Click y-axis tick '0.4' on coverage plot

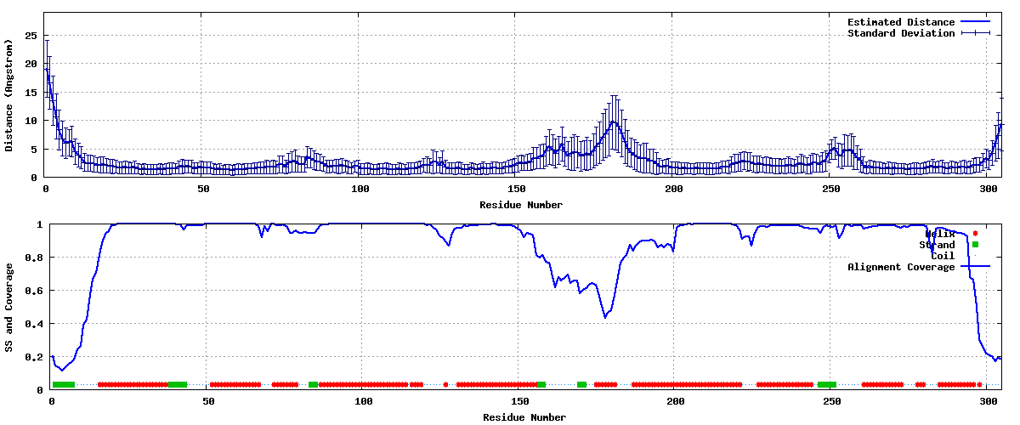35,324
